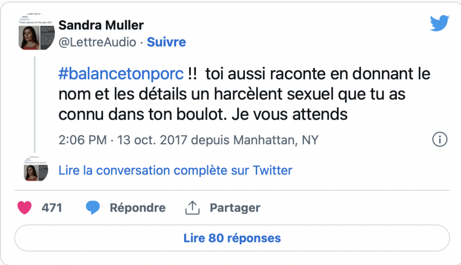The width and height of the screenshot is (461, 265).
Task: Open the tweet info icon
Action: (439, 139)
